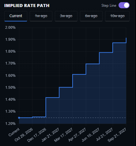The width and height of the screenshot is (136, 146).
Task: Click the 1.70% y-axis label
Action: point(10,63)
